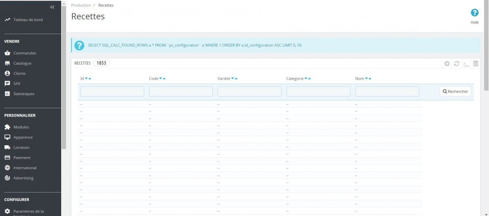This screenshot has width=489, height=216.
Task: Click the Statistiques chart icon
Action: [7, 94]
